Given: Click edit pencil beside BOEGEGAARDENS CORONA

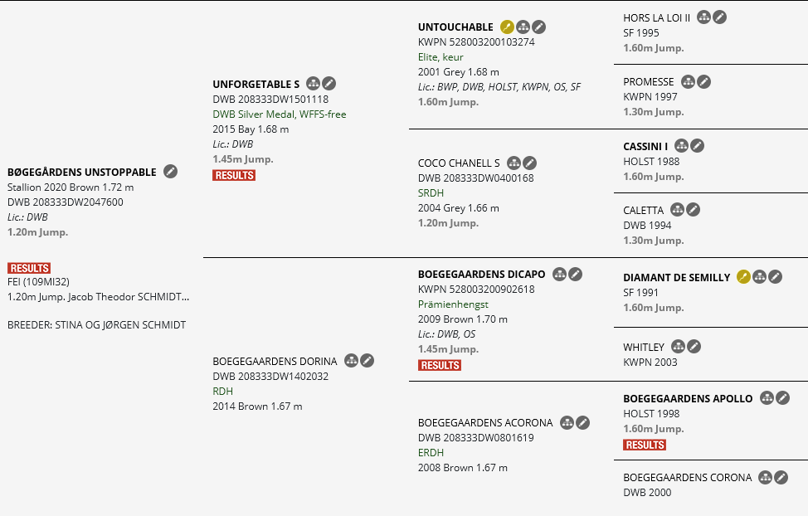Looking at the screenshot, I should (x=781, y=477).
